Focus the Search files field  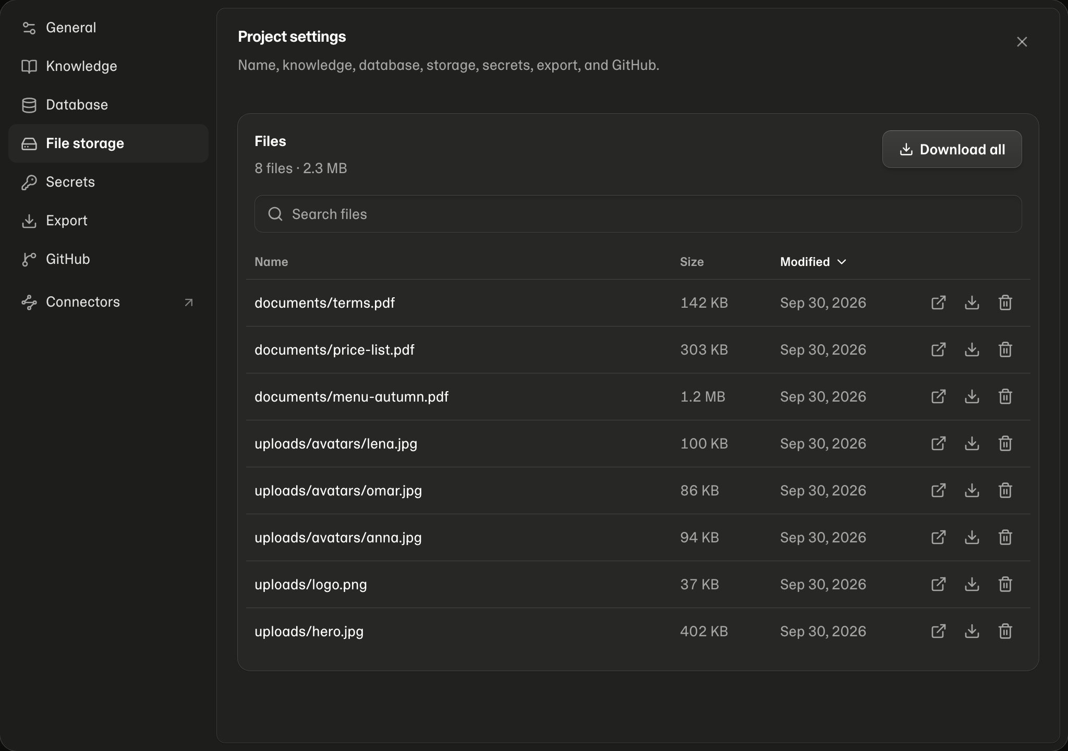pyautogui.click(x=638, y=214)
